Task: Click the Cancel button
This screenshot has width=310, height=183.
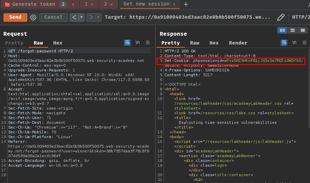Action: pyautogui.click(x=53, y=17)
